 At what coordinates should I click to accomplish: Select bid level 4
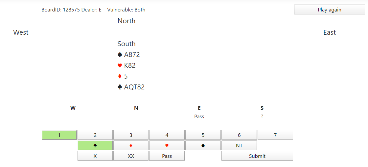pyautogui.click(x=167, y=135)
